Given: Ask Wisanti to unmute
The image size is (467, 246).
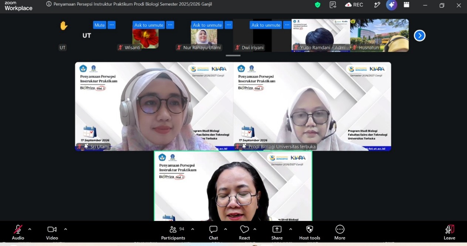Looking at the screenshot, I should click(149, 25).
